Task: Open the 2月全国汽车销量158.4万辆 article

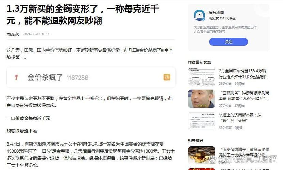Action: pyautogui.click(x=243, y=74)
